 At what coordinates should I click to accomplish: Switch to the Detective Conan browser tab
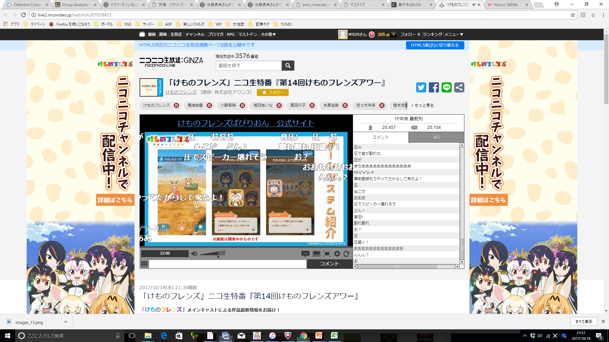pos(28,5)
